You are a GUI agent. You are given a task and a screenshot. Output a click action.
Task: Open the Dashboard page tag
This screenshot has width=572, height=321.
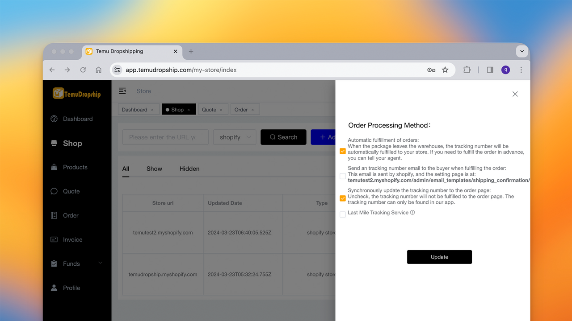pyautogui.click(x=138, y=110)
